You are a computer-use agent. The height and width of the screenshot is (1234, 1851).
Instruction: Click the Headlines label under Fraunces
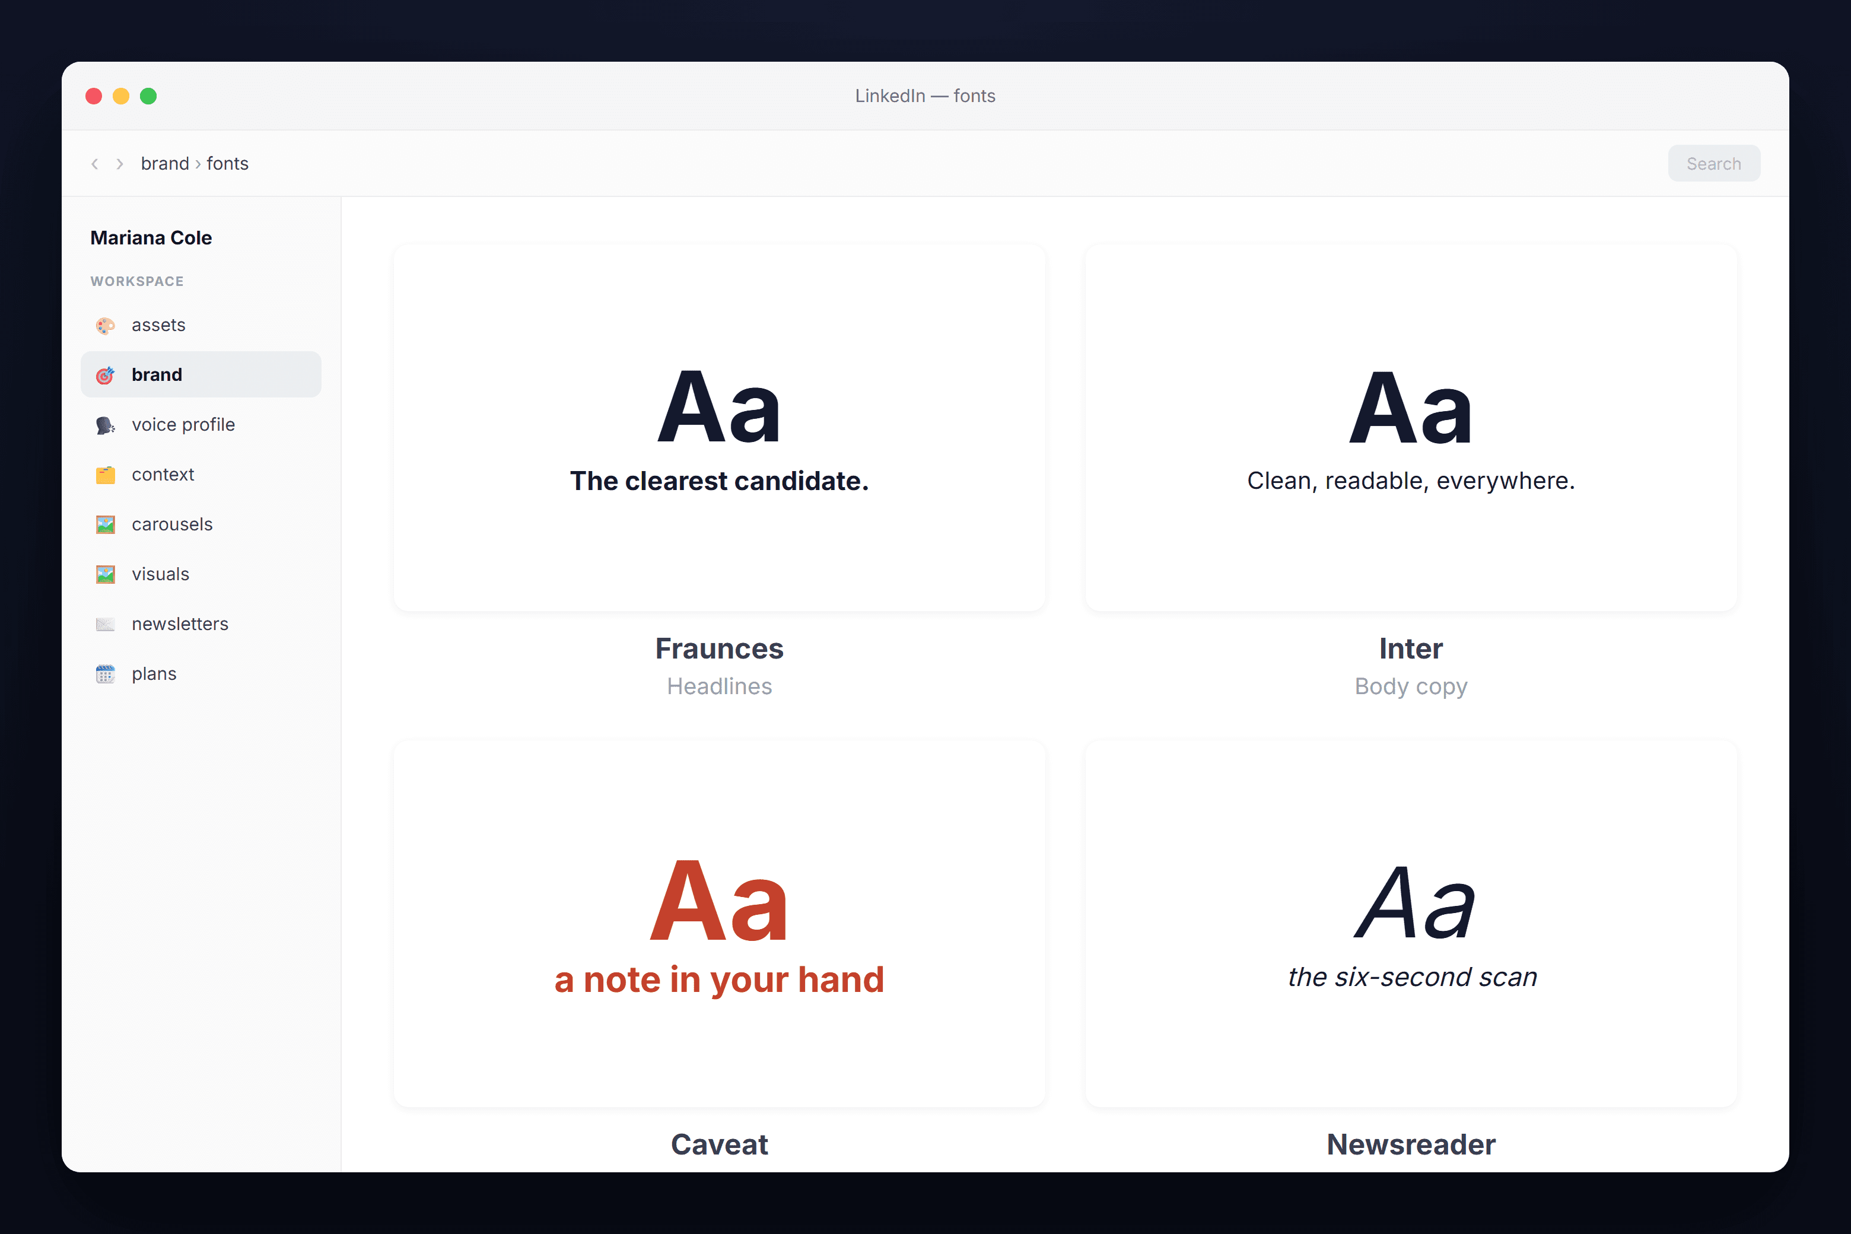click(719, 686)
